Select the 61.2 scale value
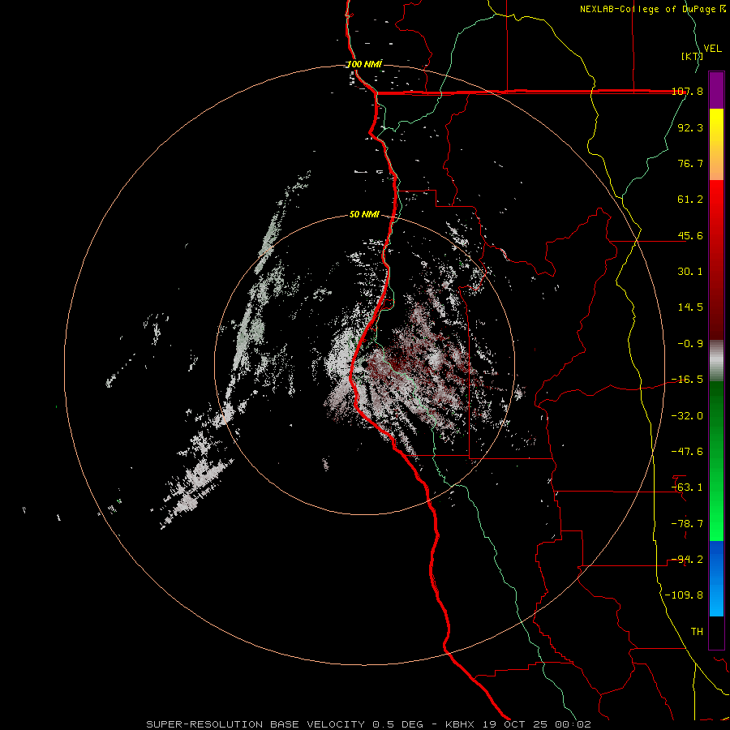 coord(690,200)
